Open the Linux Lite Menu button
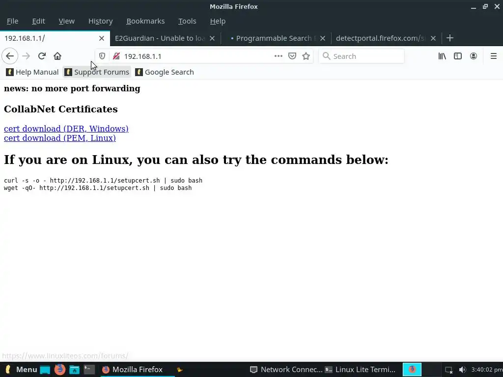The width and height of the screenshot is (503, 377). point(21,369)
